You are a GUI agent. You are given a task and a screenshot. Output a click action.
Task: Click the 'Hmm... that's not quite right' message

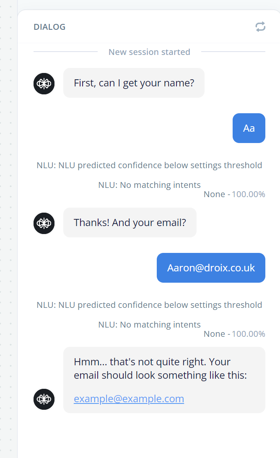click(x=164, y=380)
